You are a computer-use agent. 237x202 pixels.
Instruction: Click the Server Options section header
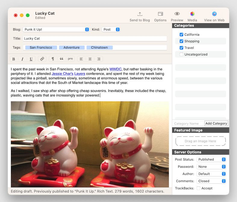(201, 152)
